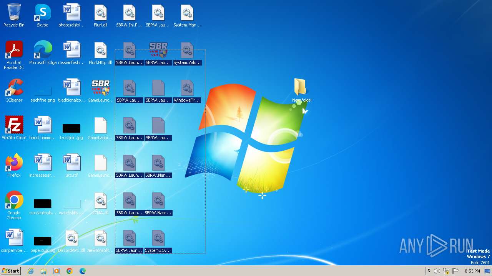The height and width of the screenshot is (276, 492).
Task: Select the Newtonsoft... dll file
Action: coord(100,241)
